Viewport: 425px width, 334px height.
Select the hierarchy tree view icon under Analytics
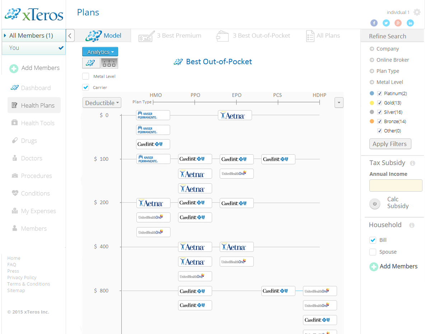click(x=109, y=63)
